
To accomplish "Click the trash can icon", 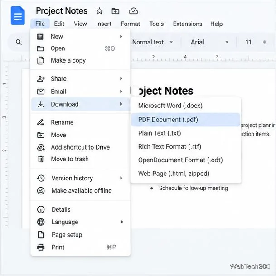I will [x=41, y=159].
